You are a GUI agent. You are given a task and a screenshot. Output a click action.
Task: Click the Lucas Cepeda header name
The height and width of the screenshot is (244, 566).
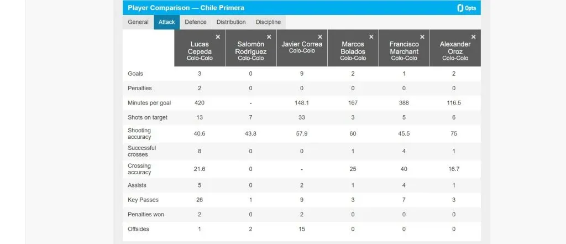[x=200, y=48]
